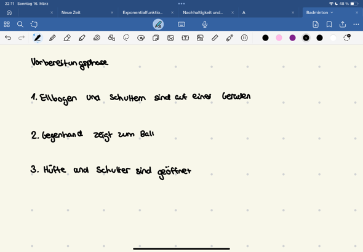
Task: Select the lasso tool
Action: pyautogui.click(x=126, y=37)
